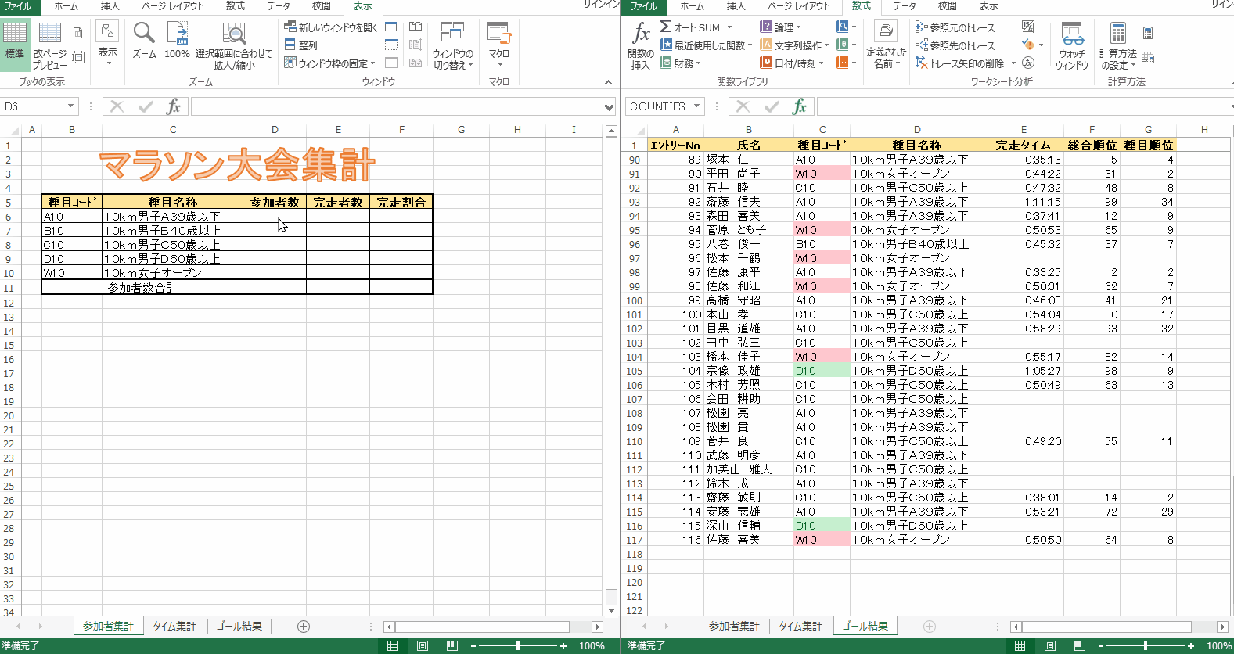The height and width of the screenshot is (654, 1234).
Task: Expand the Freeze Panes (ウィンドウ枠の固定) dropdown
Action: click(x=330, y=63)
